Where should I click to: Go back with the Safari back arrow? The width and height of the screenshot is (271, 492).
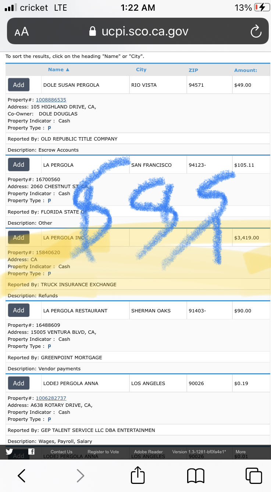coord(22,475)
